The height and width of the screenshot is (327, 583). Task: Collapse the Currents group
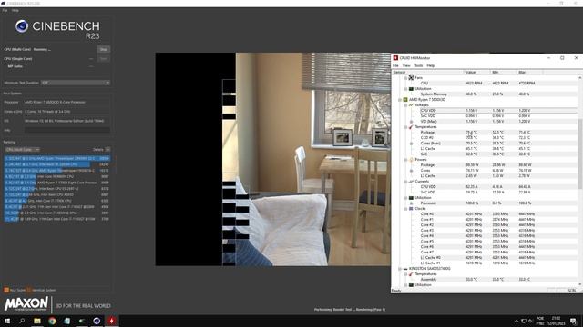(x=405, y=182)
